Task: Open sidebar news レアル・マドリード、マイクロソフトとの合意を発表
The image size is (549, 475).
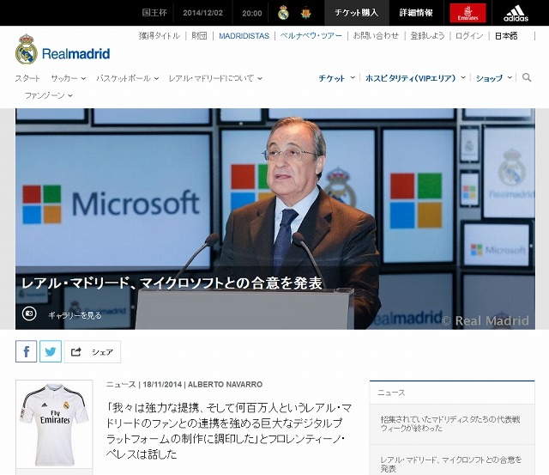Action: point(450,464)
